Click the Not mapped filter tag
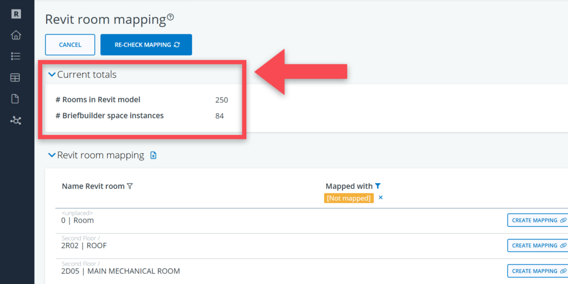The image size is (568, 284). coord(349,198)
